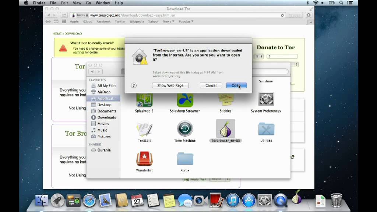377x212 pixels.
Task: Click Spotlight magnifier in menu bar
Action: [341, 3]
